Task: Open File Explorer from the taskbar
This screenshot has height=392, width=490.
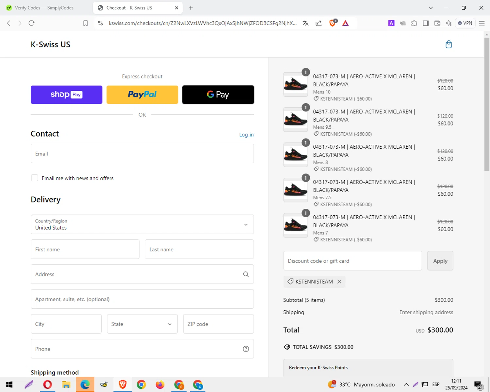Action: (x=66, y=384)
